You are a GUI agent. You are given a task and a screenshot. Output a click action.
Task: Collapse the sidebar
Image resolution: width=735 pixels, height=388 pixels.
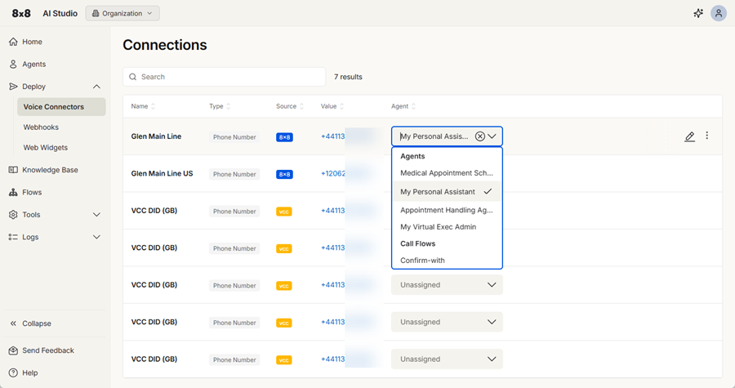(x=37, y=323)
